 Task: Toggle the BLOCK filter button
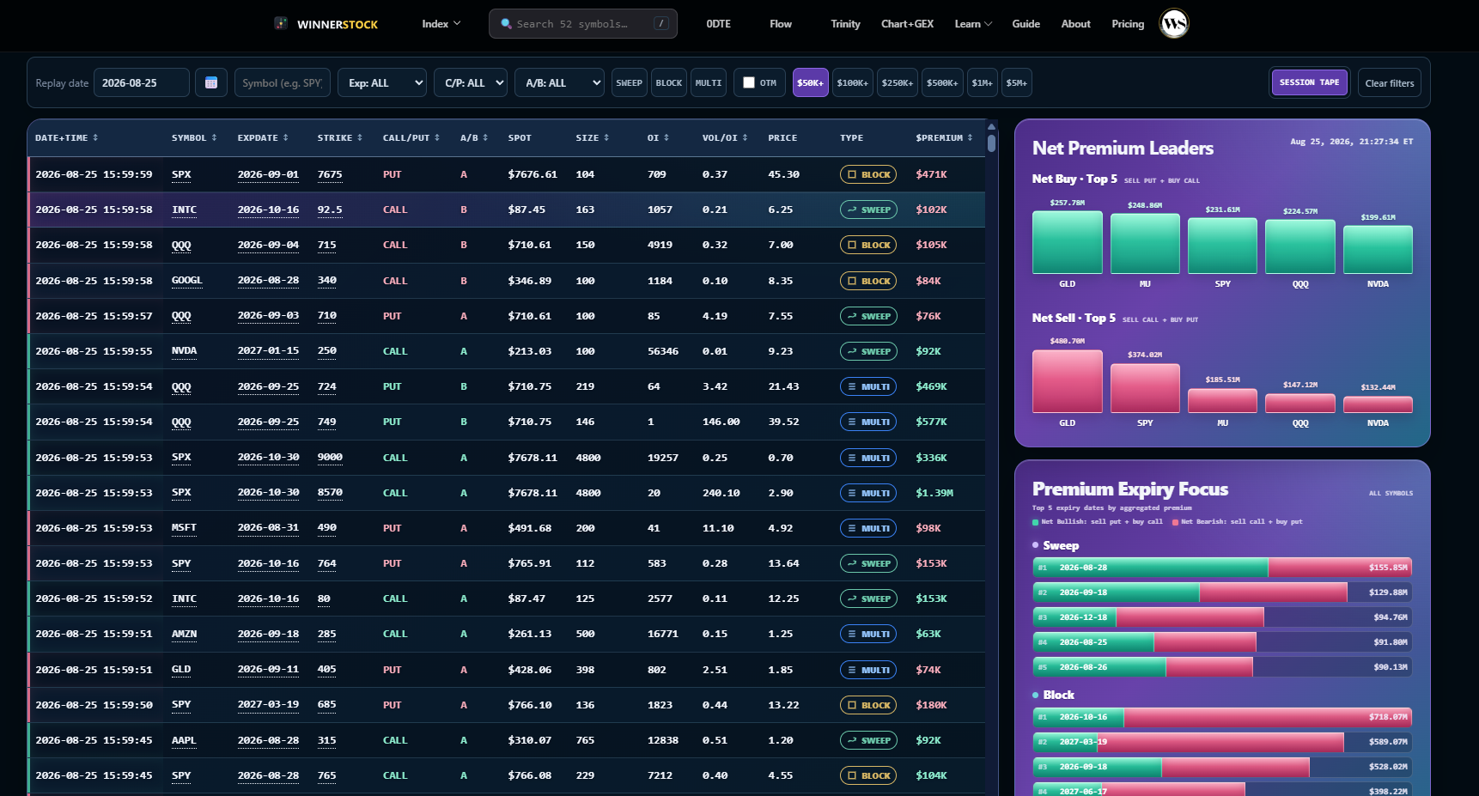click(x=669, y=82)
